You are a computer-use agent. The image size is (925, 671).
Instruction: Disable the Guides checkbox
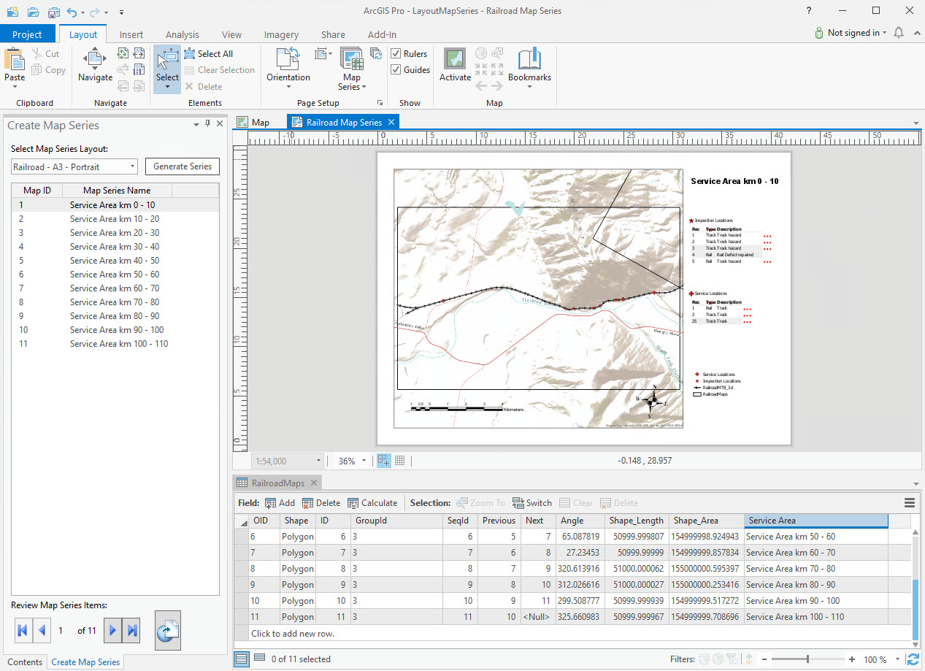(x=396, y=70)
